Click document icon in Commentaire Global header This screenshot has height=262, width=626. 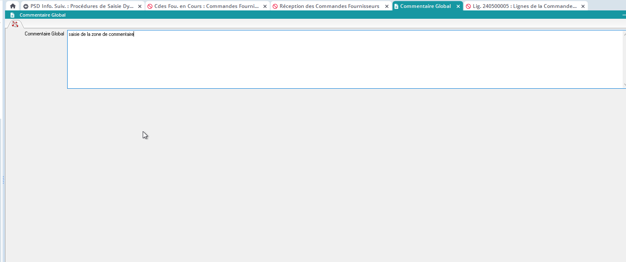[x=13, y=15]
